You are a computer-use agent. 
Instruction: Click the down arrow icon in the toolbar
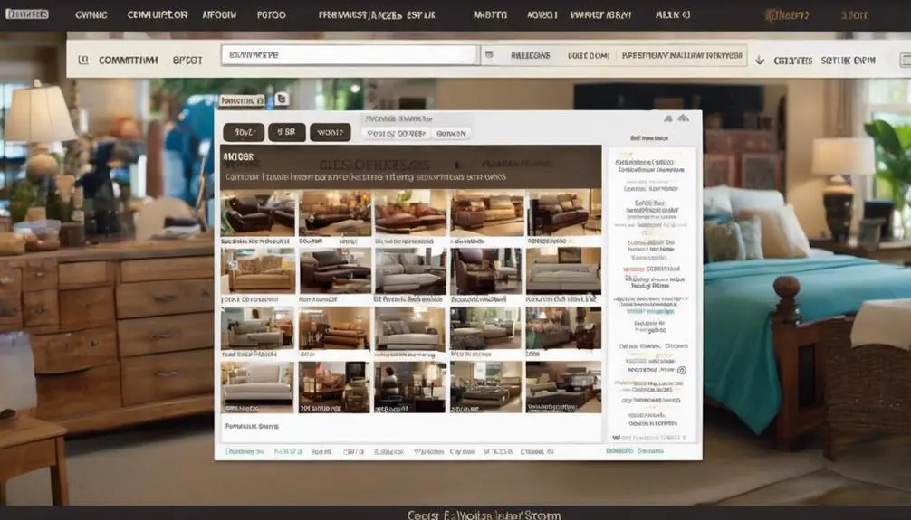click(759, 60)
